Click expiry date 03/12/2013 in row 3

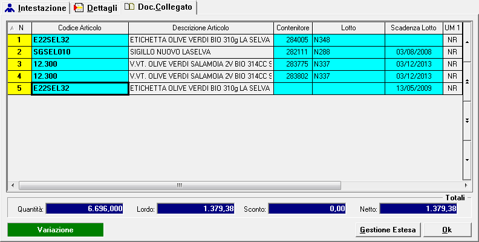(x=414, y=64)
